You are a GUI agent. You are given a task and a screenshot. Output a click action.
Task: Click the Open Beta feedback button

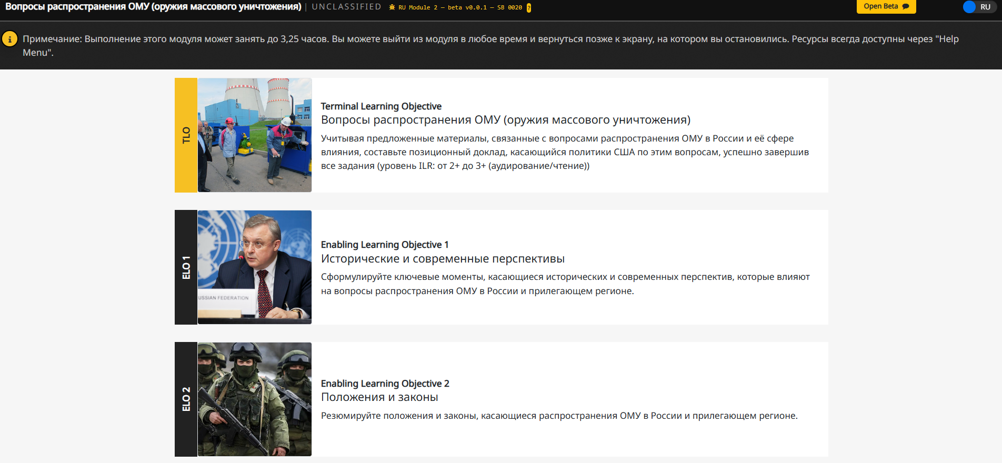coord(886,6)
